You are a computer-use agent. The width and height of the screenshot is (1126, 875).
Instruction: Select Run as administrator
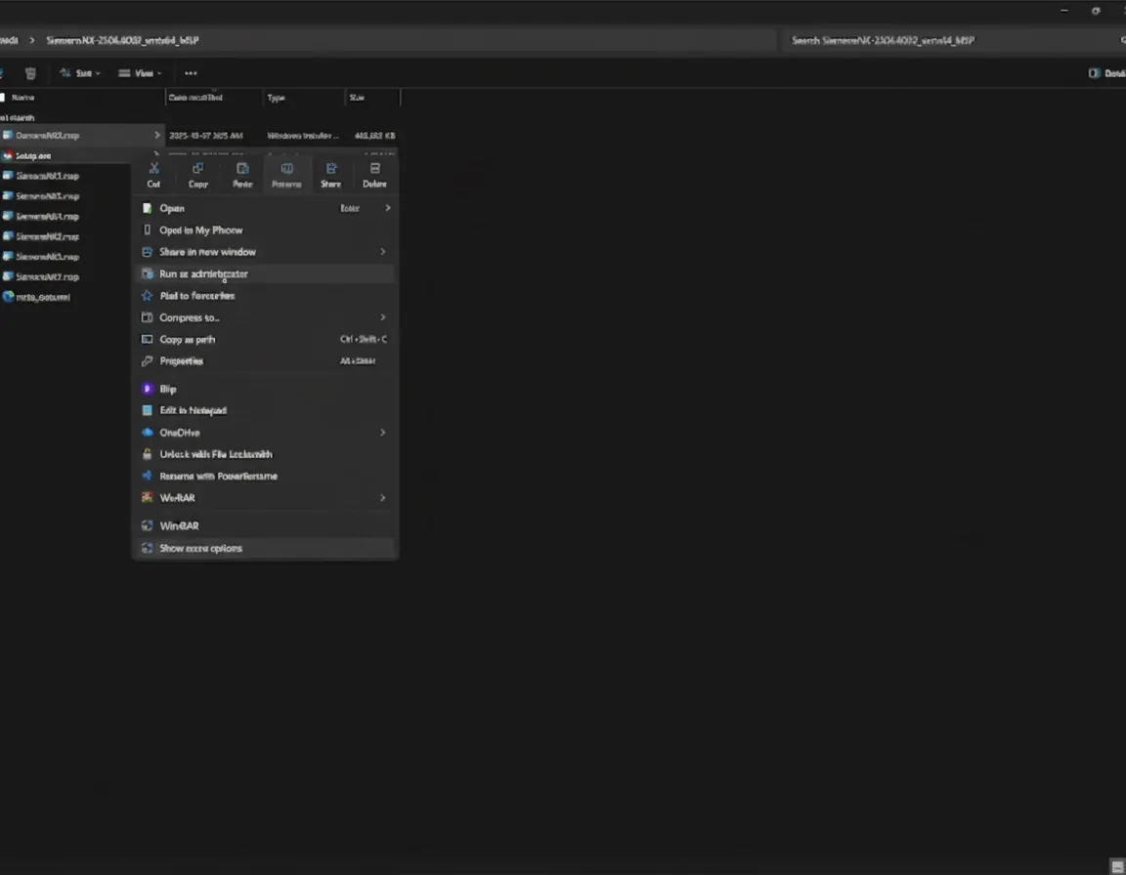pyautogui.click(x=265, y=274)
